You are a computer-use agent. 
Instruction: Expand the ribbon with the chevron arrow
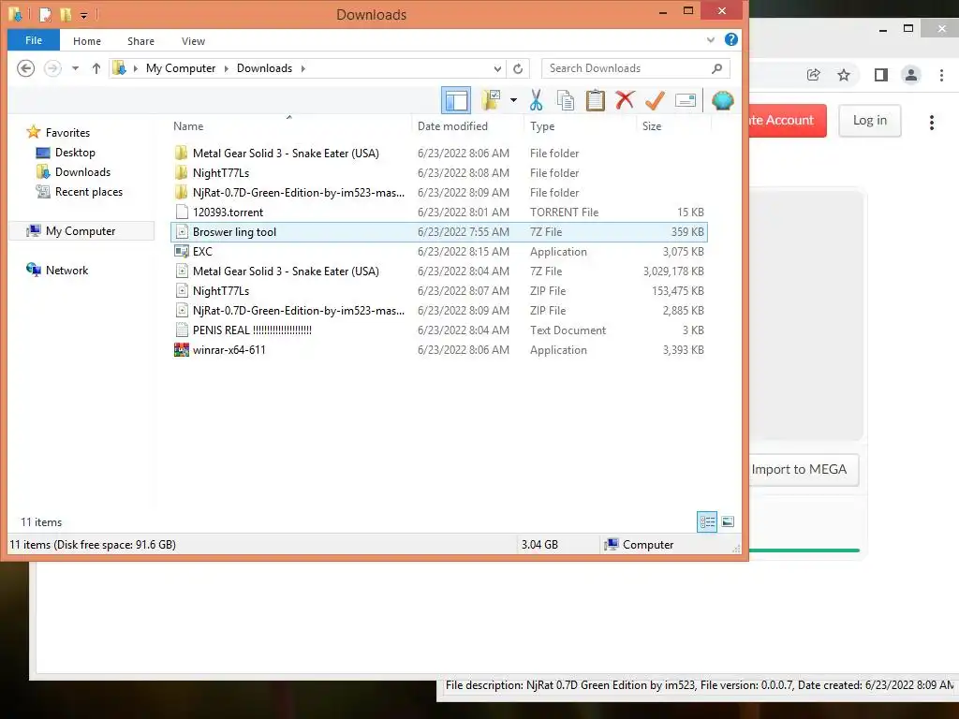711,39
